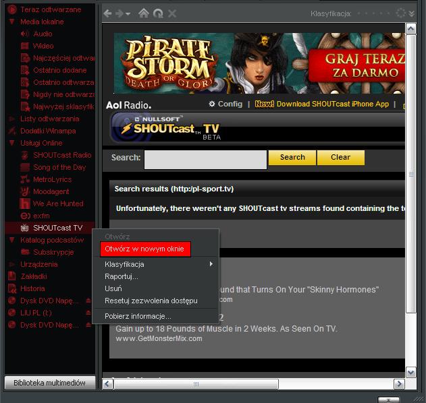Expand the Listy odtwarzania node
Screen dimensions: 426x403
[12, 119]
